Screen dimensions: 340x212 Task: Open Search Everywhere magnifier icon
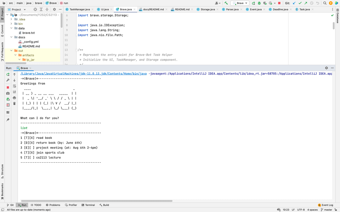click(325, 3)
